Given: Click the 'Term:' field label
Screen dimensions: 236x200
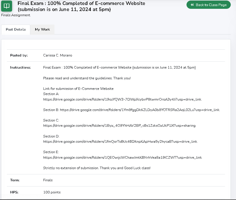Looking at the screenshot, I should (x=15, y=180).
